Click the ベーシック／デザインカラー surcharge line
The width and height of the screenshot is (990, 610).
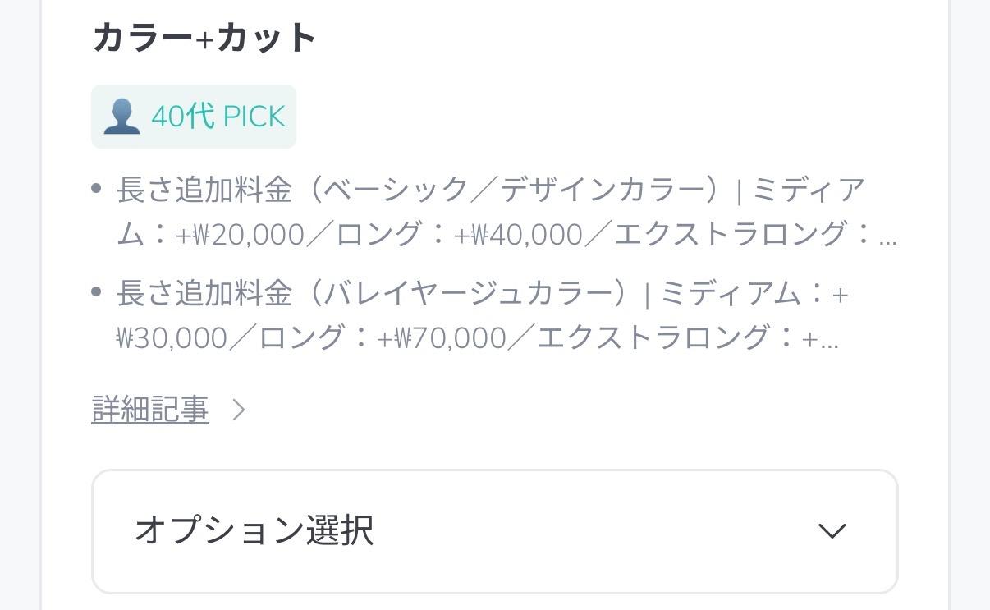491,190
